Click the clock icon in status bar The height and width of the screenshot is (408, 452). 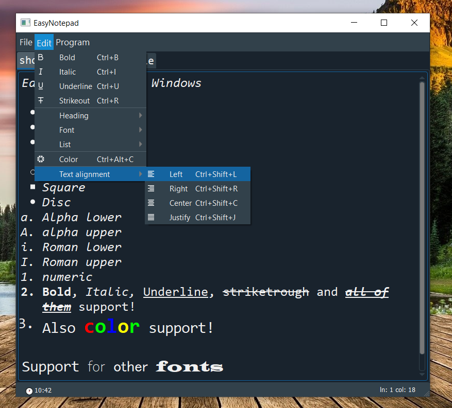pos(29,391)
